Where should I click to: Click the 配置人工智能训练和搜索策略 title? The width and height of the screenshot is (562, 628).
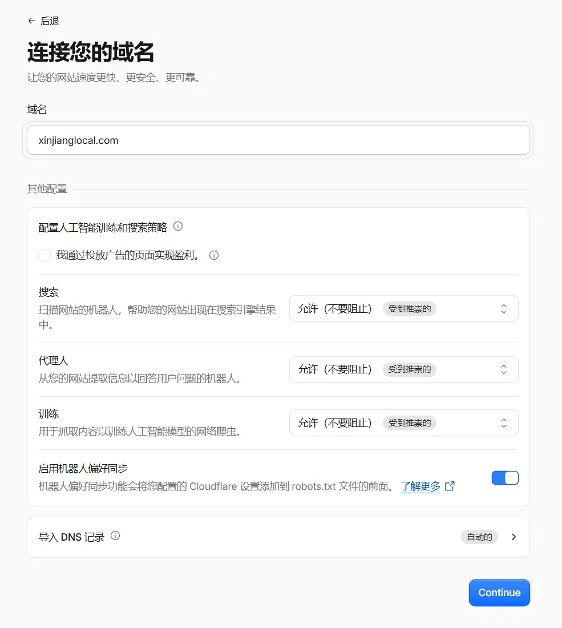tap(103, 227)
